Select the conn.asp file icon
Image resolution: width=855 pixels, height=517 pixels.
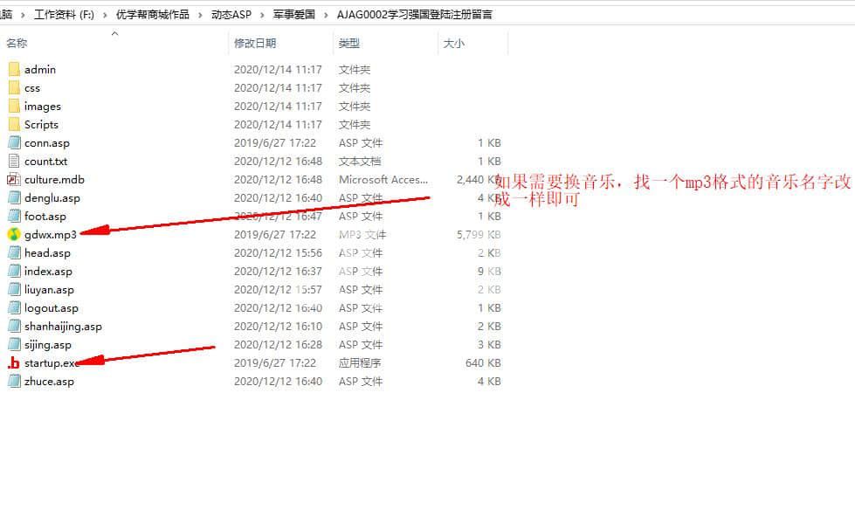(13, 142)
